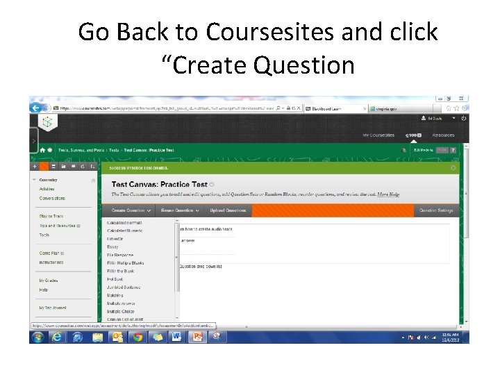This screenshot has height=375, width=500.
Task: Collapse the Geometry course menu section
Action: [34, 180]
